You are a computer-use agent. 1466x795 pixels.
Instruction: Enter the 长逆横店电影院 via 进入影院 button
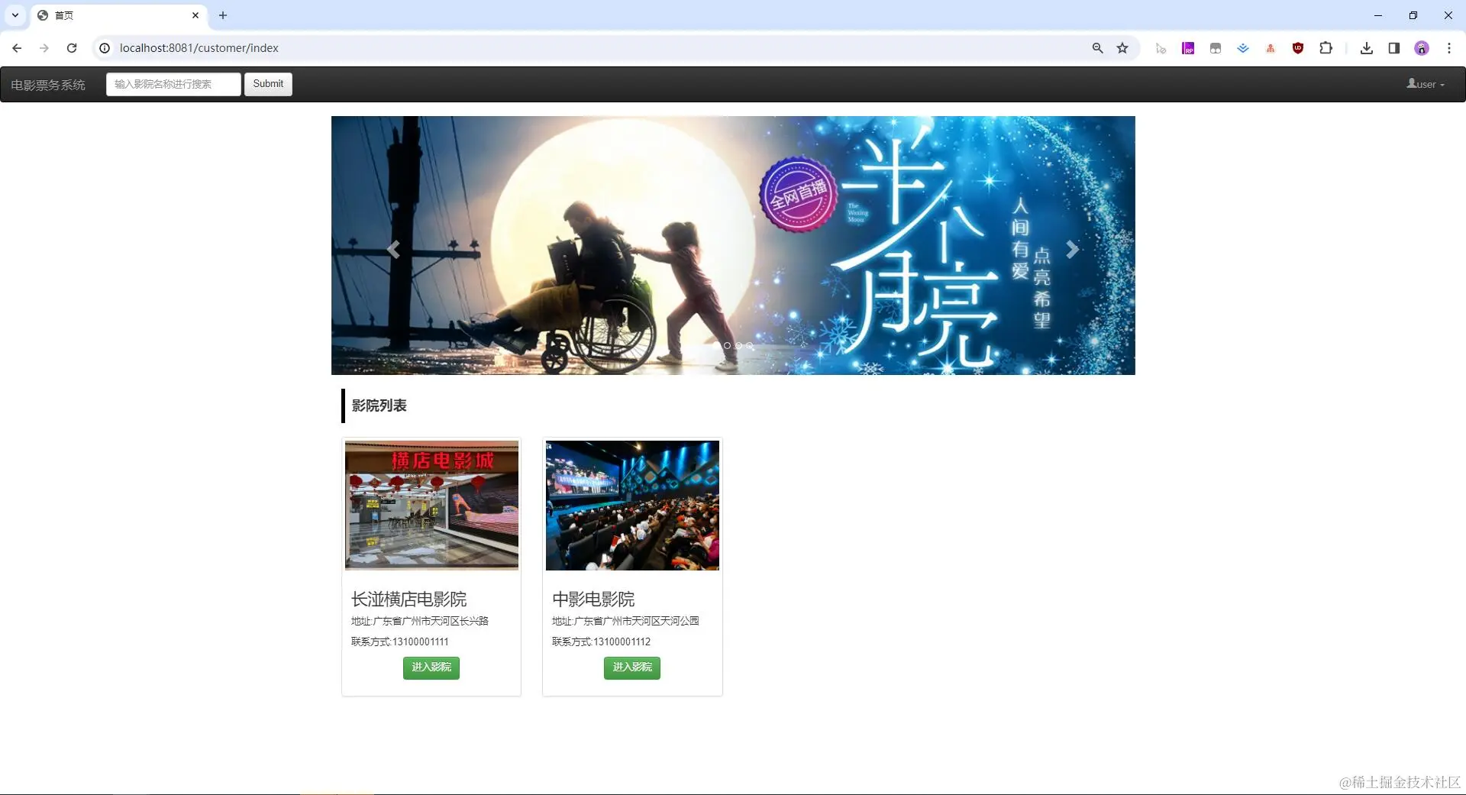pos(431,667)
